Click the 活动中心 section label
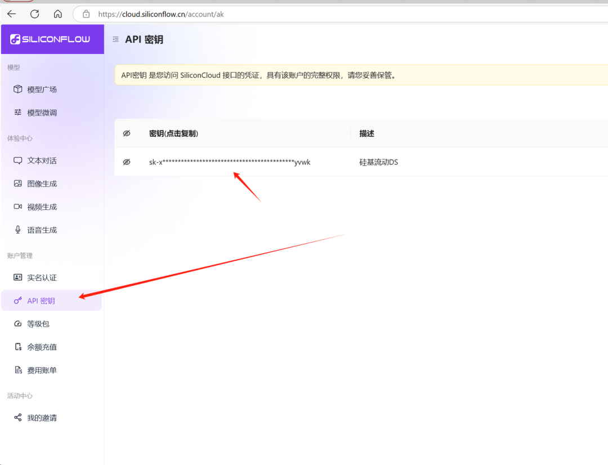This screenshot has width=608, height=465. pos(20,396)
